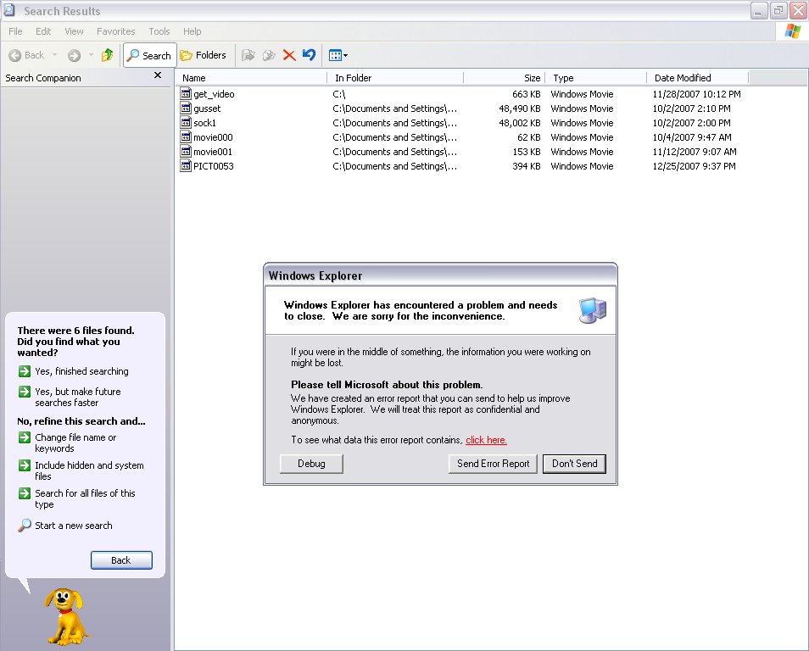Choose Search for all files of this type
The height and width of the screenshot is (651, 809).
point(85,498)
